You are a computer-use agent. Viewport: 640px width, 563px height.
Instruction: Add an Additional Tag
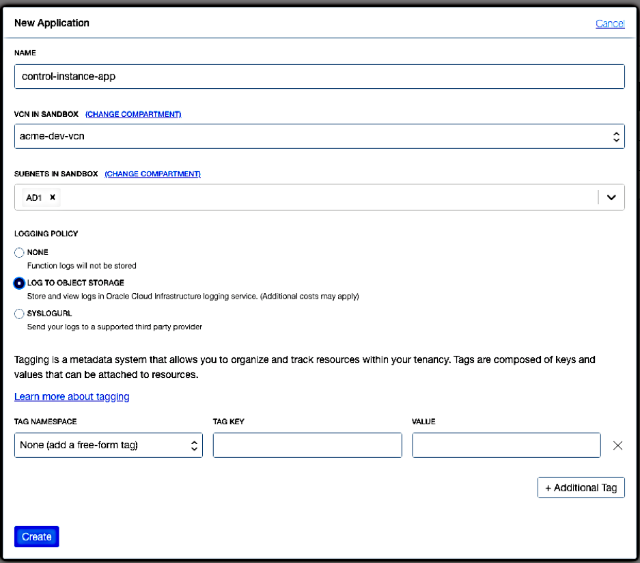click(x=581, y=487)
